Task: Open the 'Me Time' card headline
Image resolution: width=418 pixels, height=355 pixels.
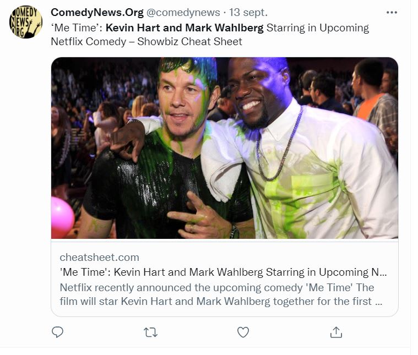Action: point(223,272)
